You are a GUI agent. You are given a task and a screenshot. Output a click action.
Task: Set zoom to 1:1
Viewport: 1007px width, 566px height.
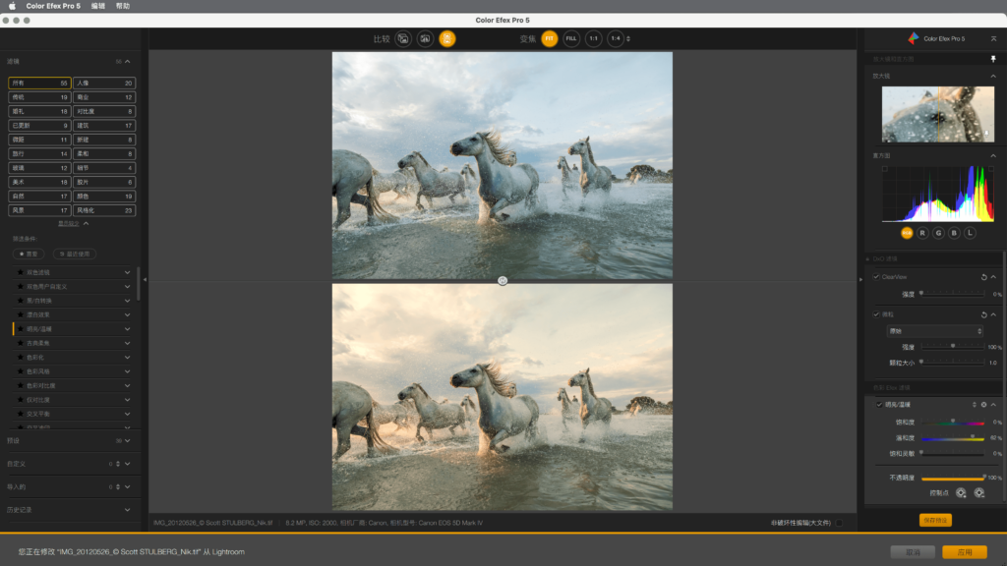(x=593, y=38)
